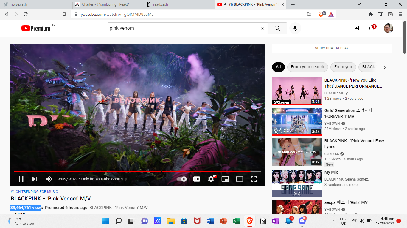This screenshot has height=228, width=407.
Task: Enable theater mode for the player
Action: tap(240, 179)
